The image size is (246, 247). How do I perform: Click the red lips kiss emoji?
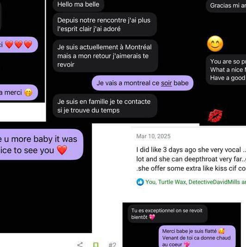[x=215, y=116]
